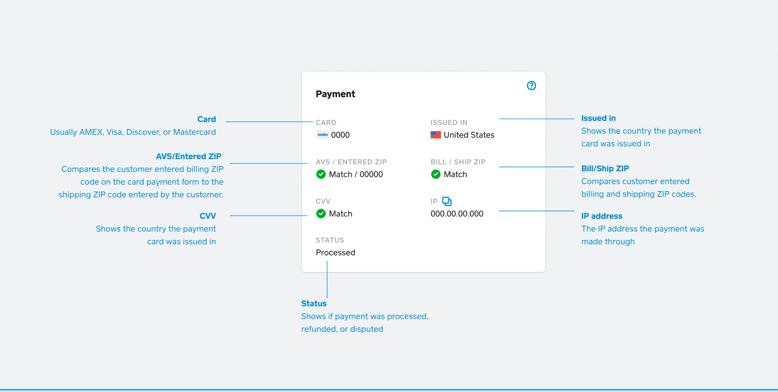Click the Bill/Ship ZIP green checkmark
778x392 pixels.
pyautogui.click(x=435, y=174)
